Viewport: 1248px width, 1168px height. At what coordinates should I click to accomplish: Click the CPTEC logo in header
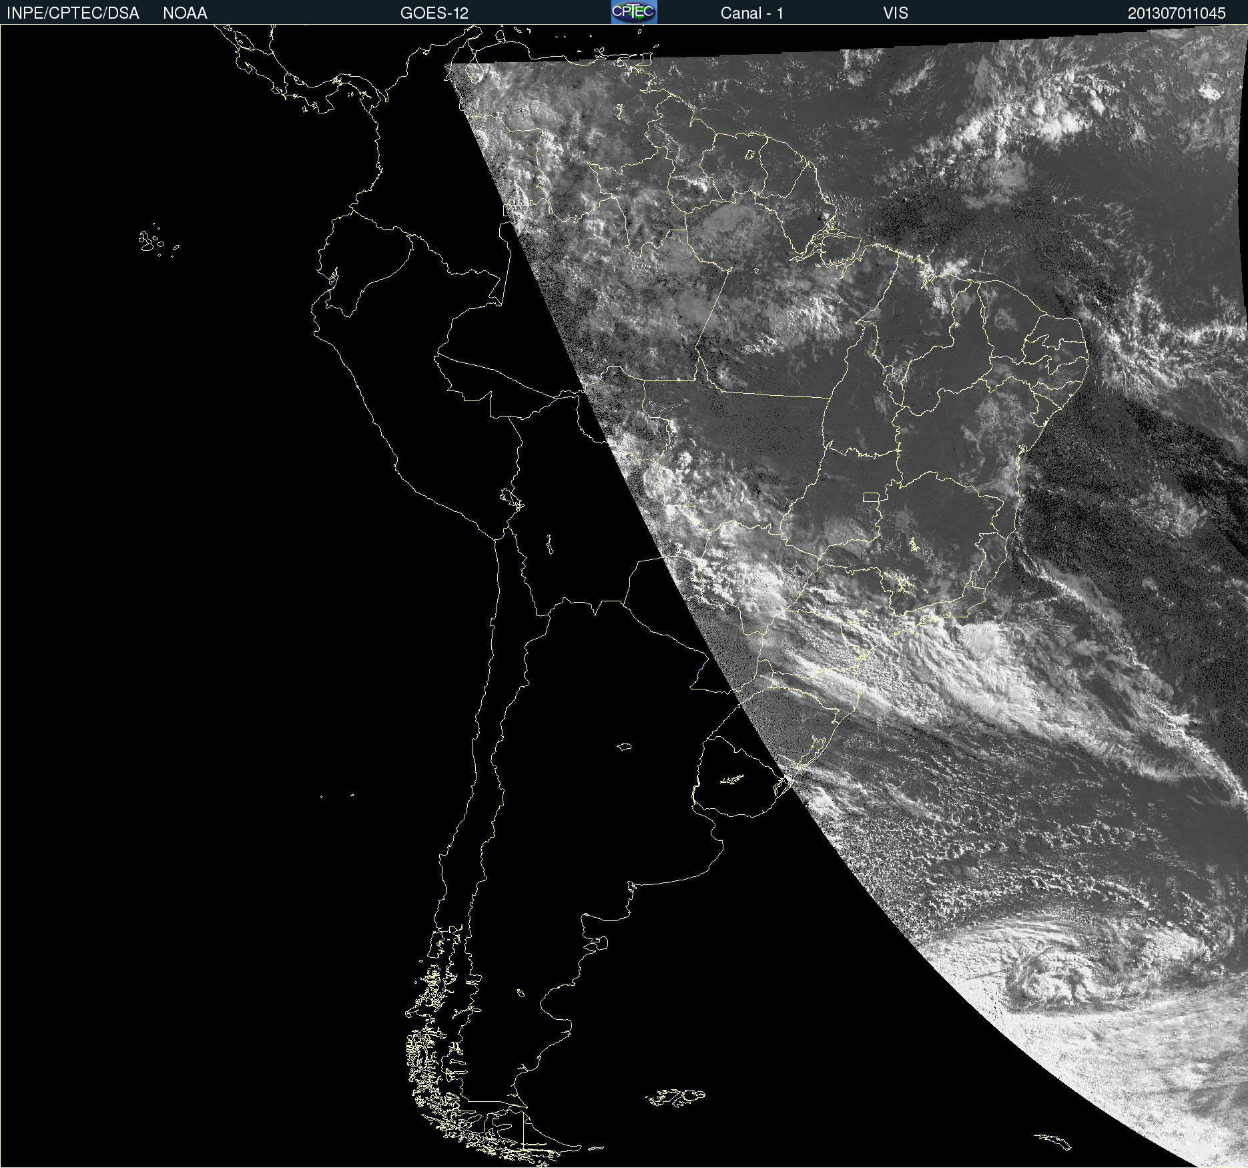634,12
